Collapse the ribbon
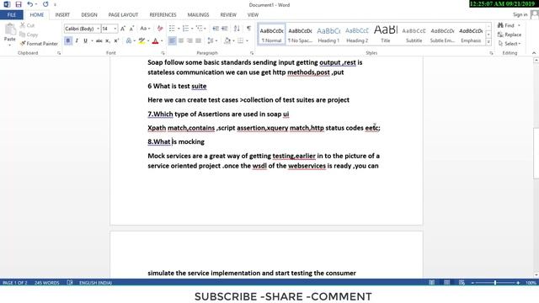The image size is (539, 303). 533,53
